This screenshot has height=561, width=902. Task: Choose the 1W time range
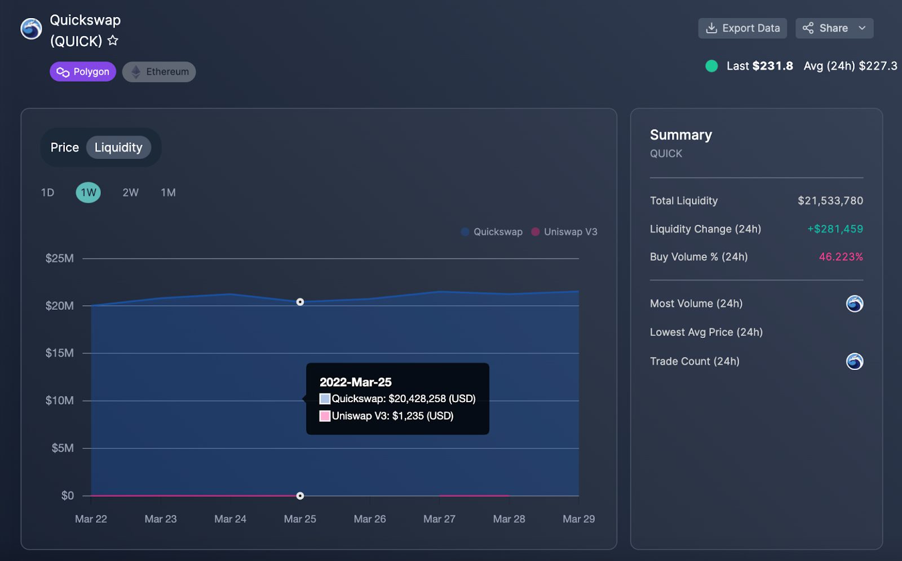[89, 193]
